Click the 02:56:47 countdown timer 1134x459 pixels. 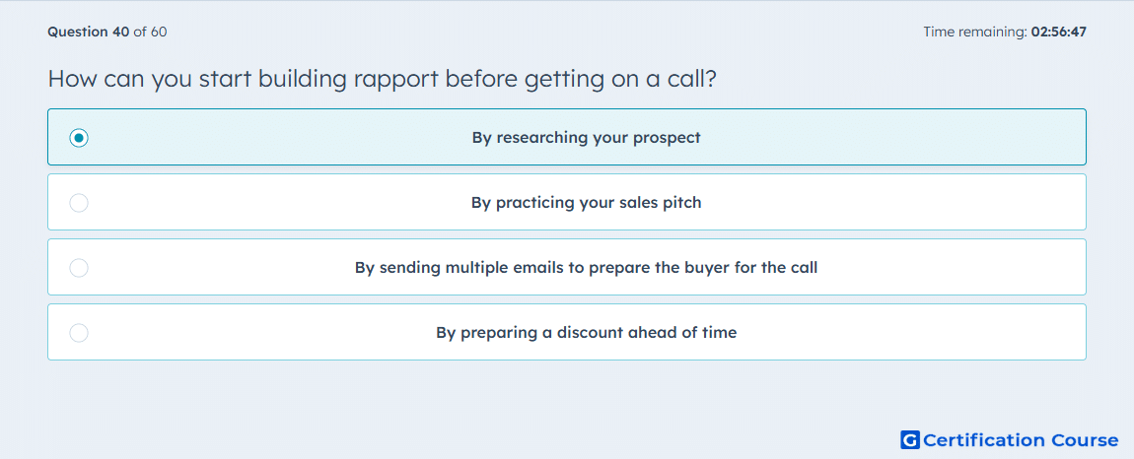[x=1060, y=32]
